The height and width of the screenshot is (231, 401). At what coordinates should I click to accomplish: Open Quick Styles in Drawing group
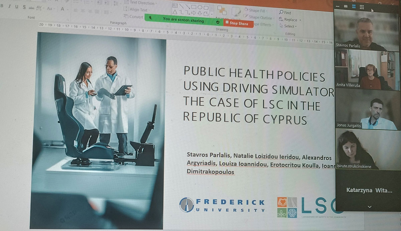coord(237,14)
